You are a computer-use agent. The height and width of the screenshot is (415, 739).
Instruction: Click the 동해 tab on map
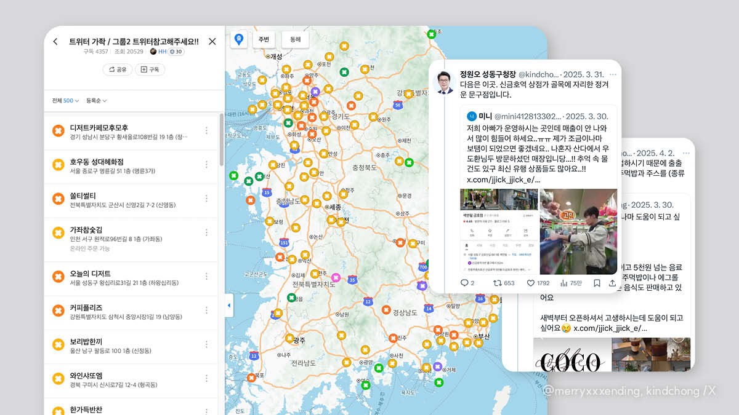(x=295, y=39)
